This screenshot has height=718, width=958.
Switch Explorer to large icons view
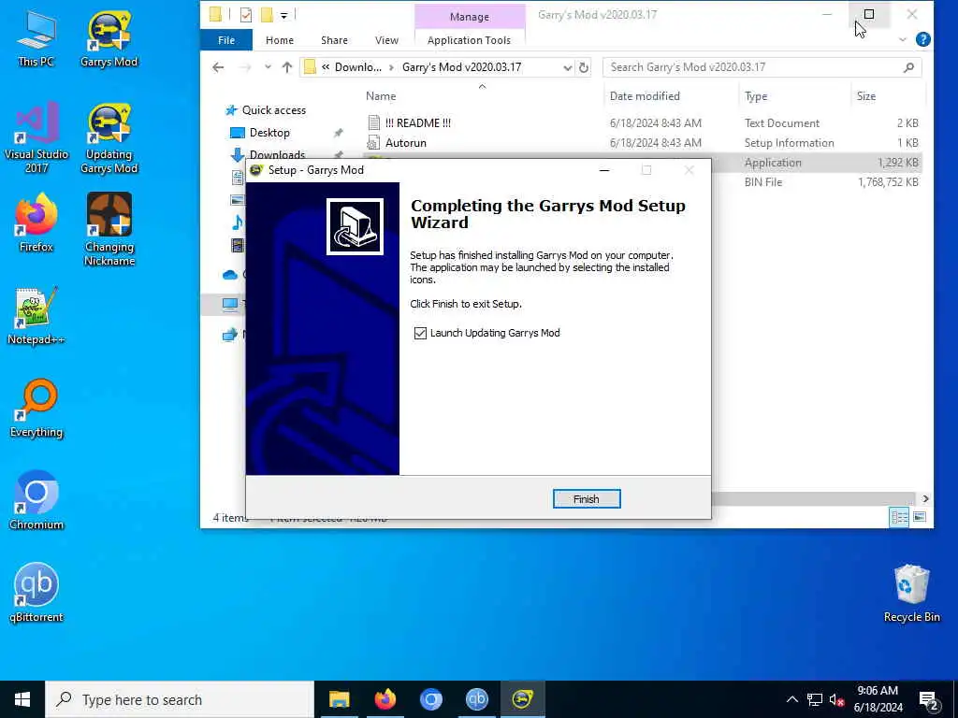point(919,517)
